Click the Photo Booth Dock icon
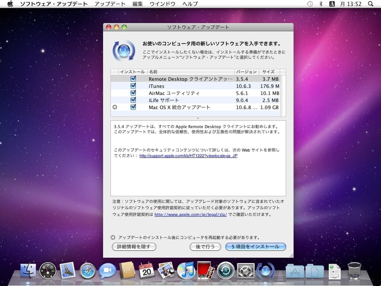The image size is (381, 286). coord(205,270)
